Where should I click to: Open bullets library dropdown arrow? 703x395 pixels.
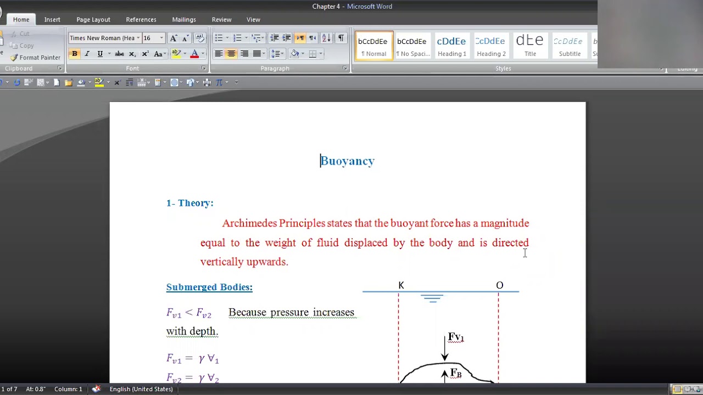tap(227, 38)
